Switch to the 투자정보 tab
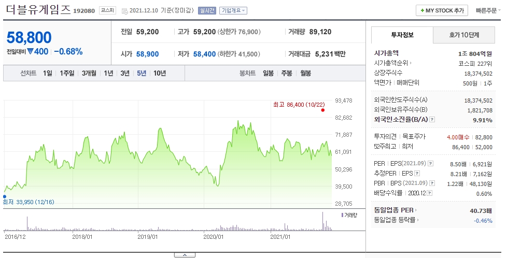Viewport: 507px width, 258px height. [x=402, y=35]
